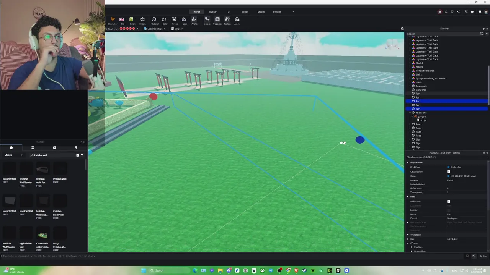Toggle the Anchor tool
Image resolution: width=490 pixels, height=275 pixels.
pos(194,19)
